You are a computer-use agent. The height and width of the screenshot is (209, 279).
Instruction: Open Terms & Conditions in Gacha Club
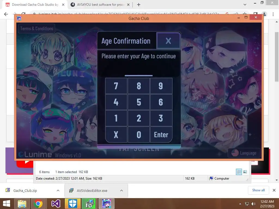[x=37, y=29]
